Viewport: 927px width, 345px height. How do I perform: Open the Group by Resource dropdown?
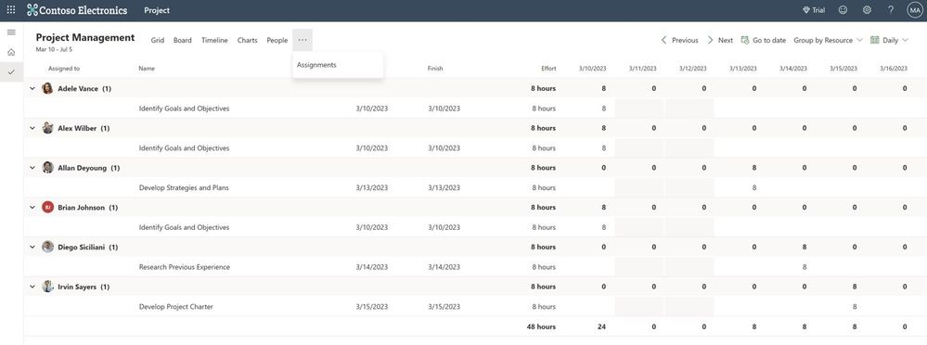828,40
